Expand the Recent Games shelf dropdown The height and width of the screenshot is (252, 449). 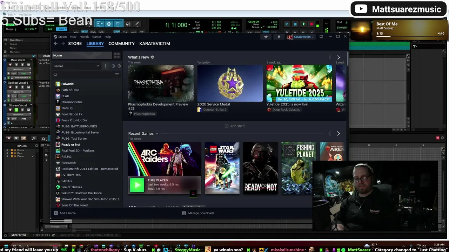(156, 133)
